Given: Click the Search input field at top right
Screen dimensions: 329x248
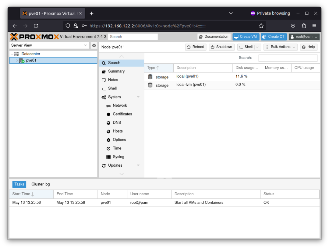Looking at the screenshot, I should tap(288, 58).
